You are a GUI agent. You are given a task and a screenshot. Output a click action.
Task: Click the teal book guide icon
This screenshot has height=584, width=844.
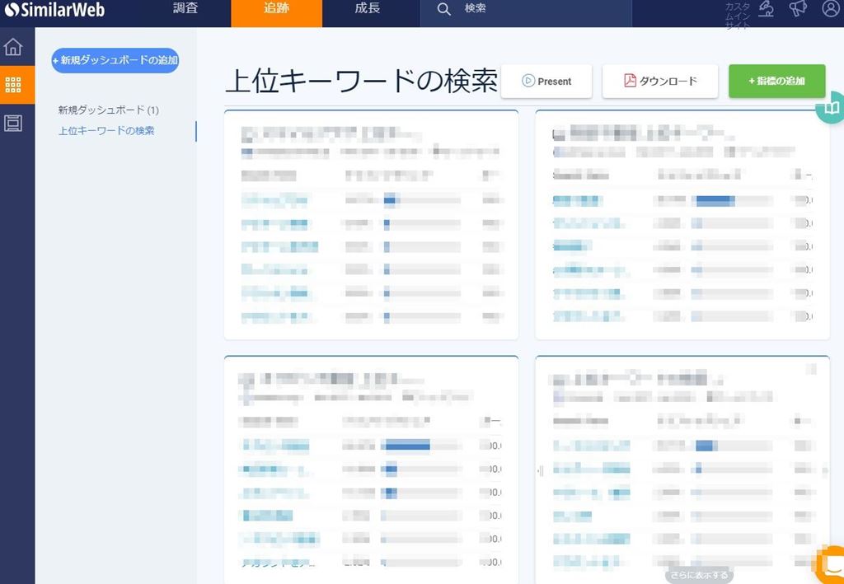pos(832,108)
